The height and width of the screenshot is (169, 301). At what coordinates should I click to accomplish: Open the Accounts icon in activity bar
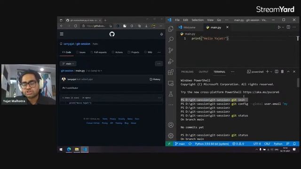[171, 125]
